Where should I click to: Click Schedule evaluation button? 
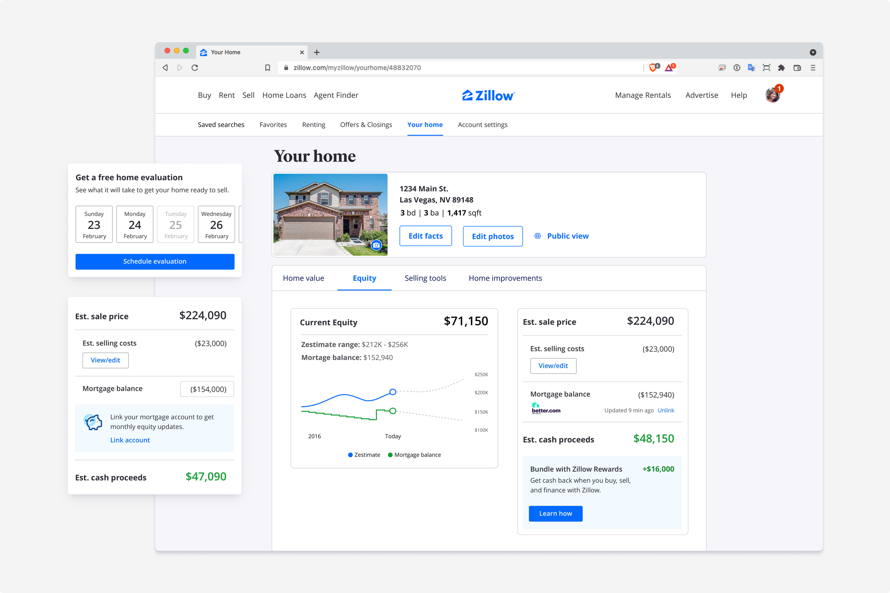tap(155, 261)
